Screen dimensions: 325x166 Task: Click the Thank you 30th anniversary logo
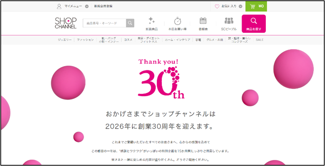tap(161, 79)
